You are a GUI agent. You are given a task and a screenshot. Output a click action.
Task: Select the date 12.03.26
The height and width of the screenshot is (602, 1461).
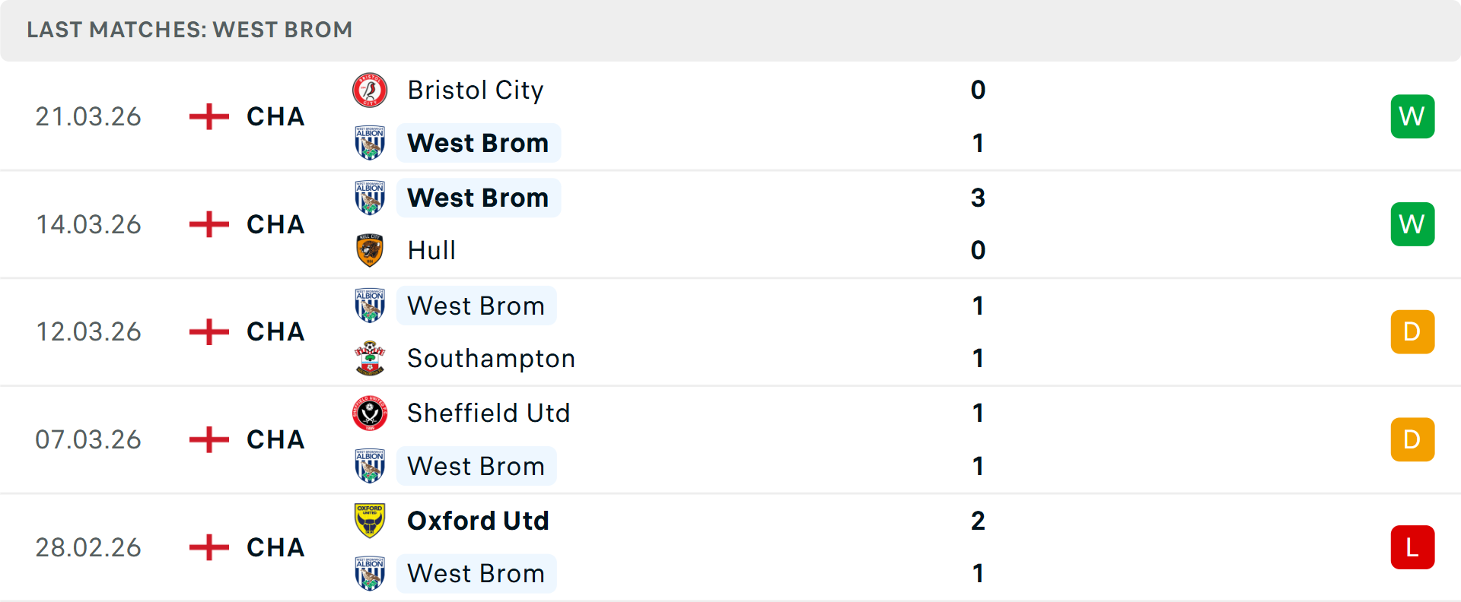[x=88, y=331]
